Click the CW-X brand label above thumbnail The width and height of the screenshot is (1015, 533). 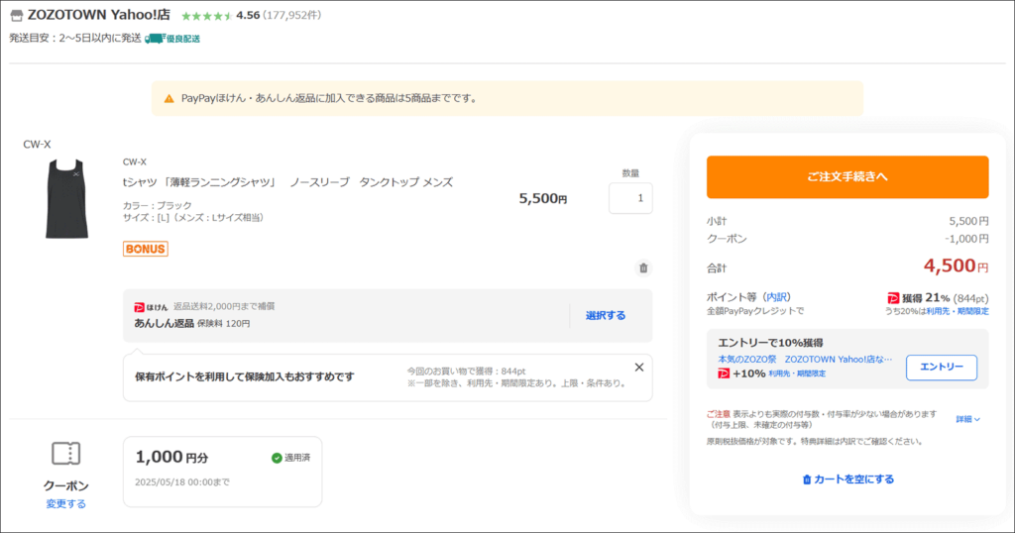point(37,145)
